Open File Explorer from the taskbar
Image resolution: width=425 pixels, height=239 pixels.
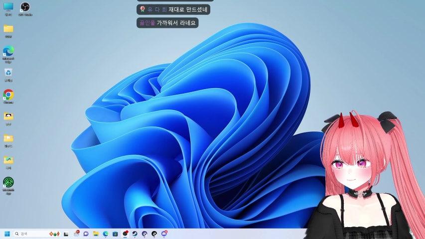pyautogui.click(x=95, y=234)
